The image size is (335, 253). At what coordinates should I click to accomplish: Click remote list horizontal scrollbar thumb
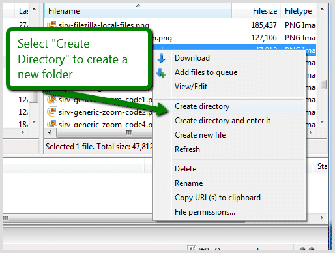pos(104,132)
